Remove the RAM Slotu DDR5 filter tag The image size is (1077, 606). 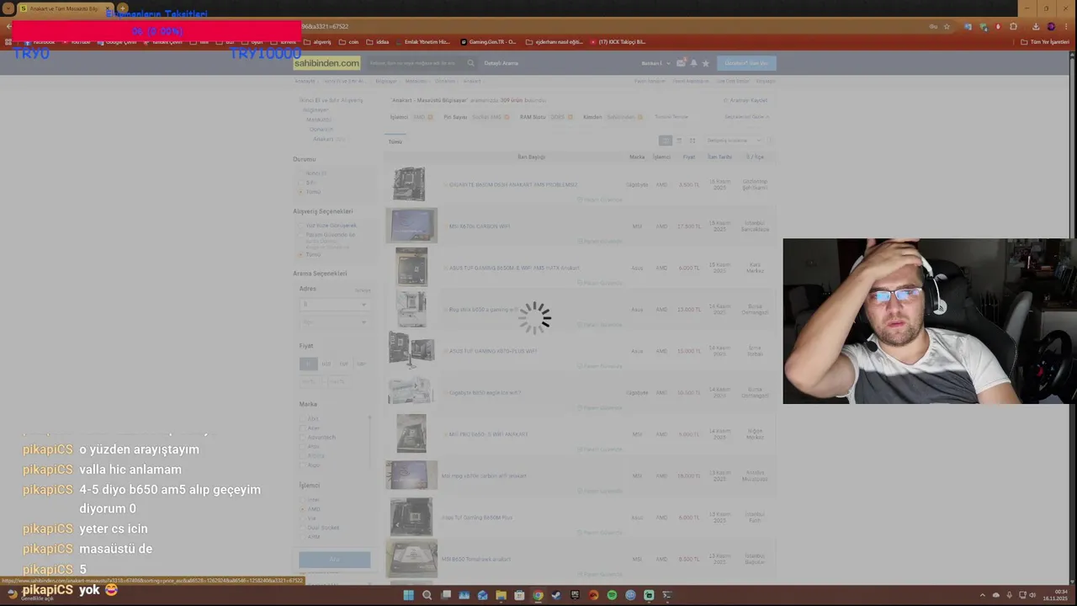pyautogui.click(x=570, y=117)
